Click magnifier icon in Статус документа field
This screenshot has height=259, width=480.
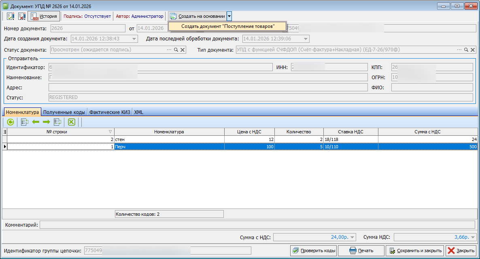coord(176,50)
